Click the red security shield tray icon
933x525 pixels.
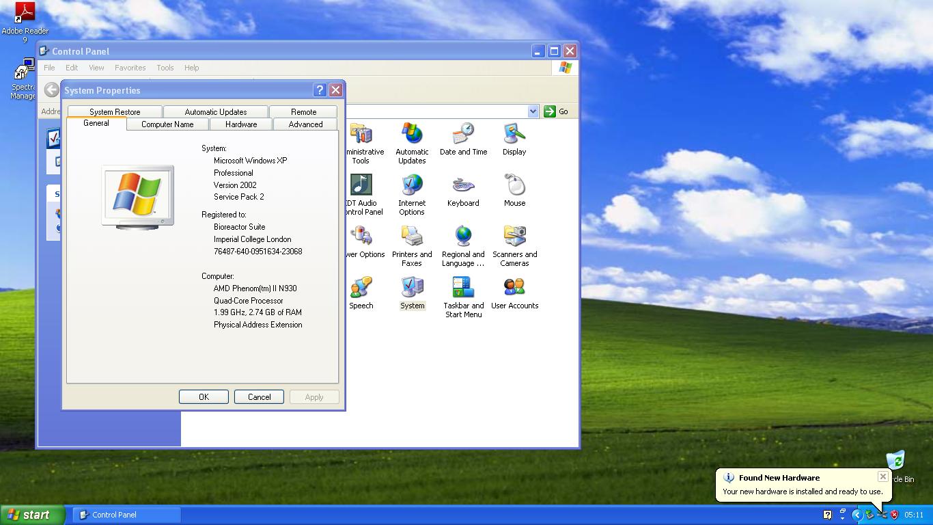[894, 515]
